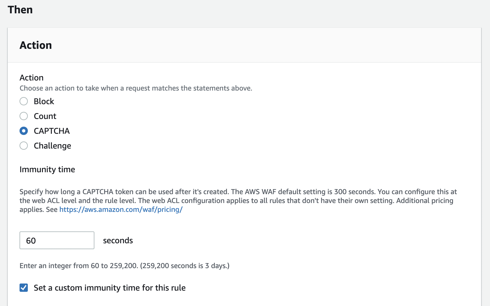Click the 'Block' option label text
Image resolution: width=490 pixels, height=306 pixels.
44,101
